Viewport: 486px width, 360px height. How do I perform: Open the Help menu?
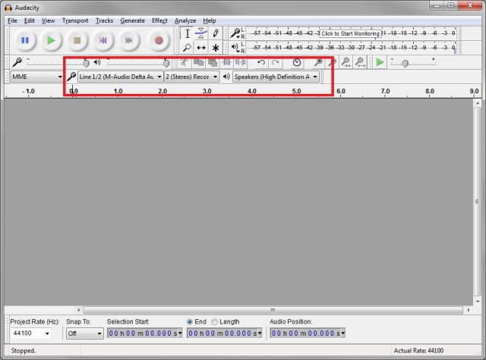(210, 20)
